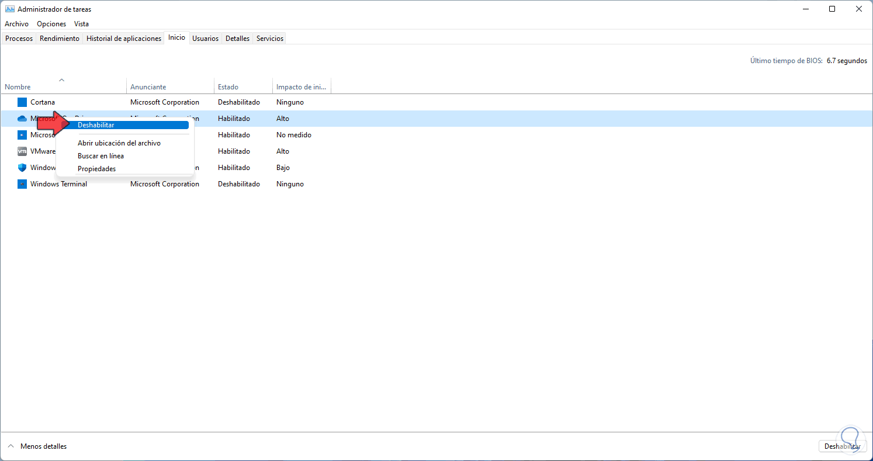Open the Detalles tab
This screenshot has height=461, width=873.
(x=238, y=39)
